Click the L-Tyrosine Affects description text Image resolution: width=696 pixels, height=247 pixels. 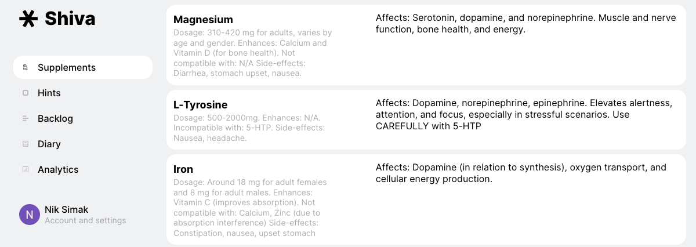coord(524,114)
